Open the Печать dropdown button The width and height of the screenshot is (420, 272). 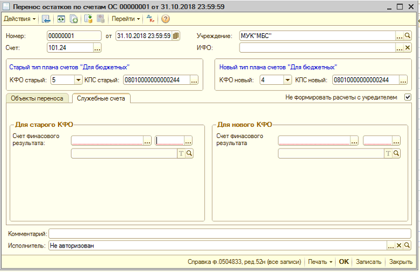point(320,262)
